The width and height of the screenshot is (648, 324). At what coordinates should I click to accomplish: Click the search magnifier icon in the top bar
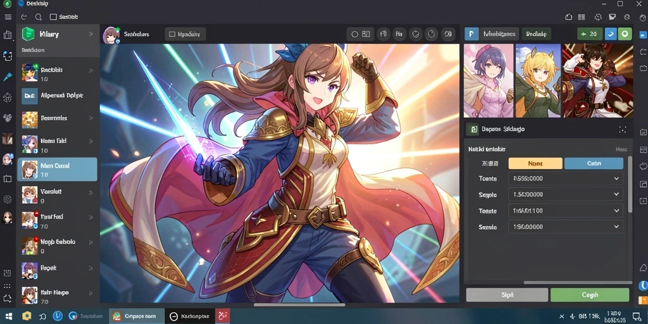(39, 17)
